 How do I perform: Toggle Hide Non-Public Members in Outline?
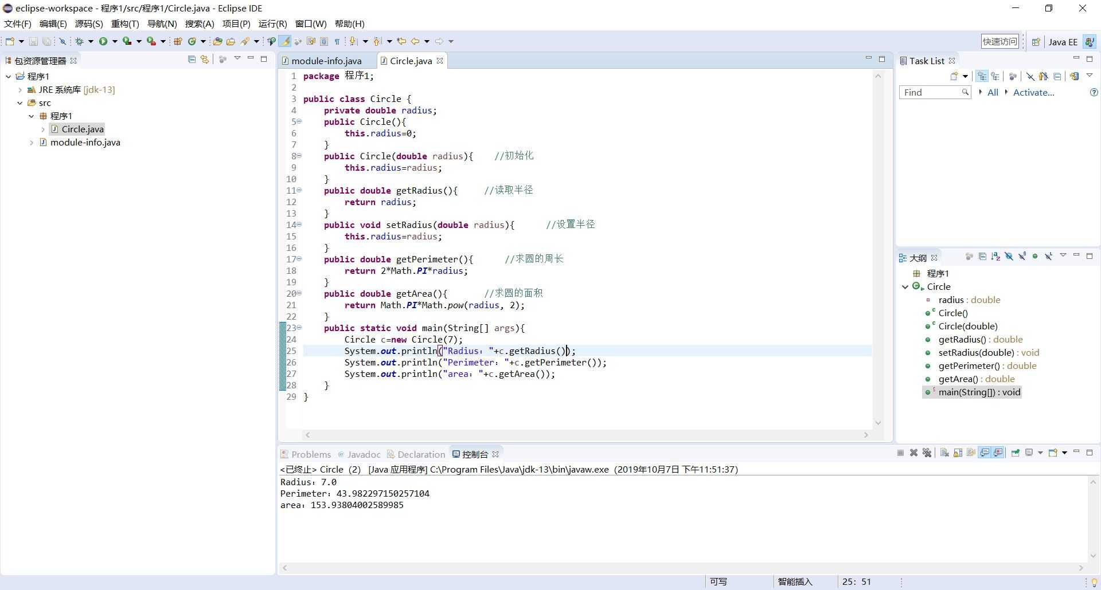pyautogui.click(x=1035, y=257)
